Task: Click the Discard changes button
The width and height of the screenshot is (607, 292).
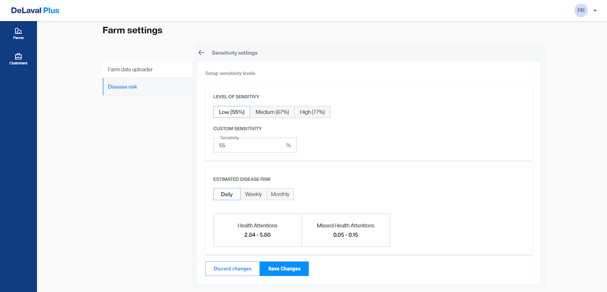Action: 232,269
